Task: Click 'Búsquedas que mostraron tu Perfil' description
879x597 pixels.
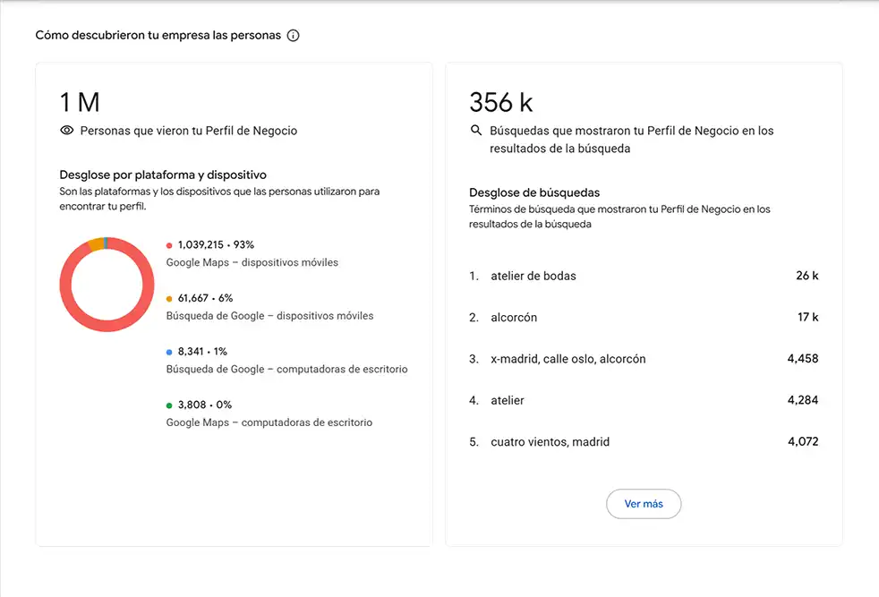Action: click(632, 140)
